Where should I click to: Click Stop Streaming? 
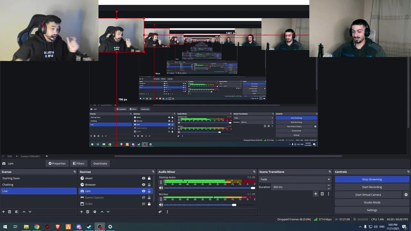[x=372, y=179]
